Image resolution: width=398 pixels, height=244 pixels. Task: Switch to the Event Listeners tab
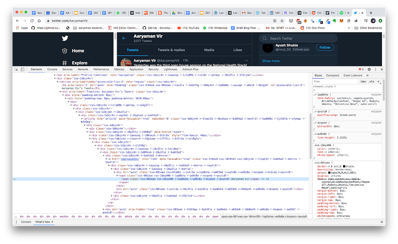[x=353, y=75]
